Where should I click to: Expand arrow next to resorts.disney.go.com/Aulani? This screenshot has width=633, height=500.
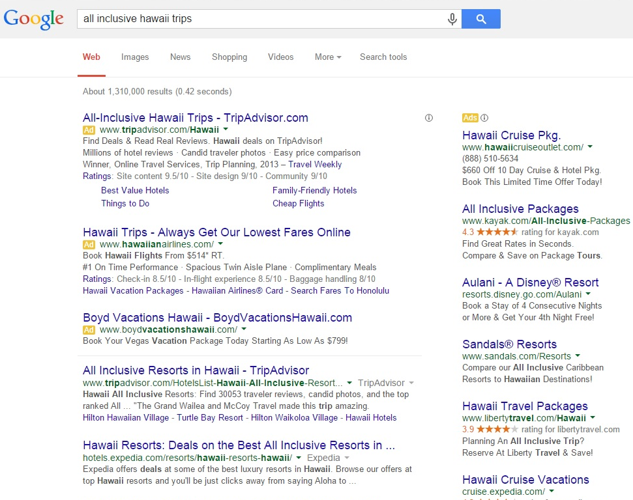point(588,294)
